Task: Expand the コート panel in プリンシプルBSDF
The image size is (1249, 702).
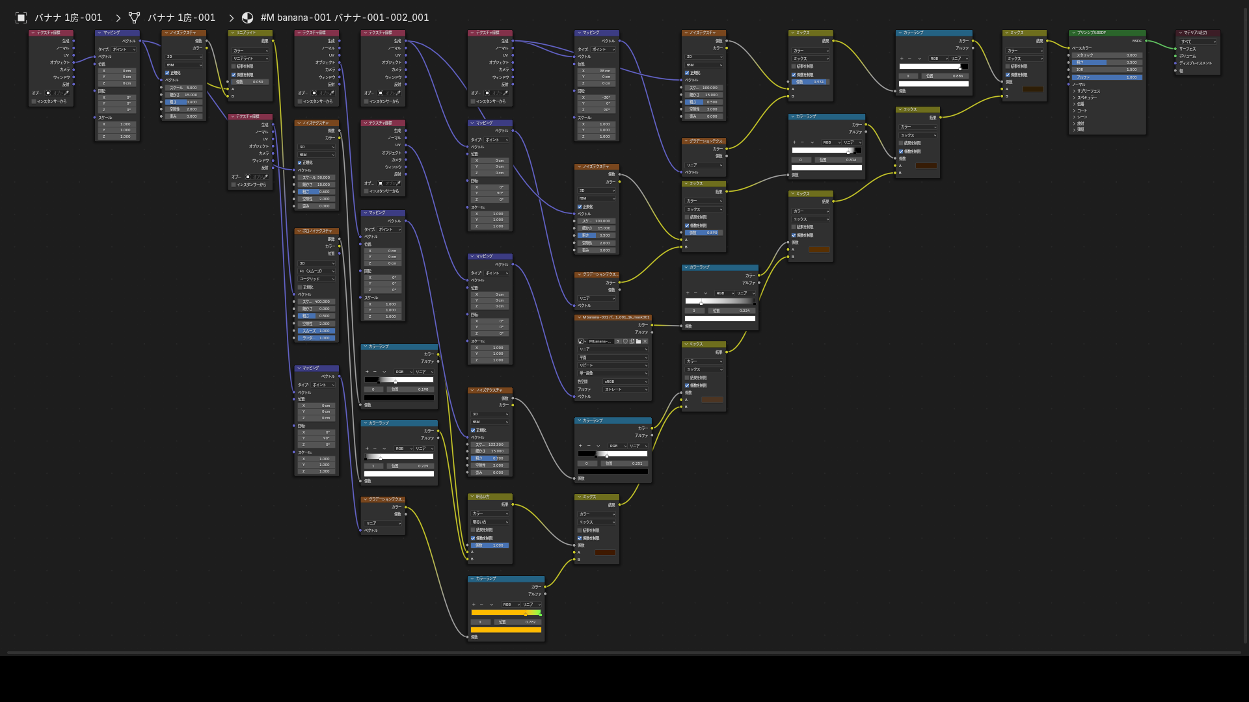Action: [x=1080, y=110]
